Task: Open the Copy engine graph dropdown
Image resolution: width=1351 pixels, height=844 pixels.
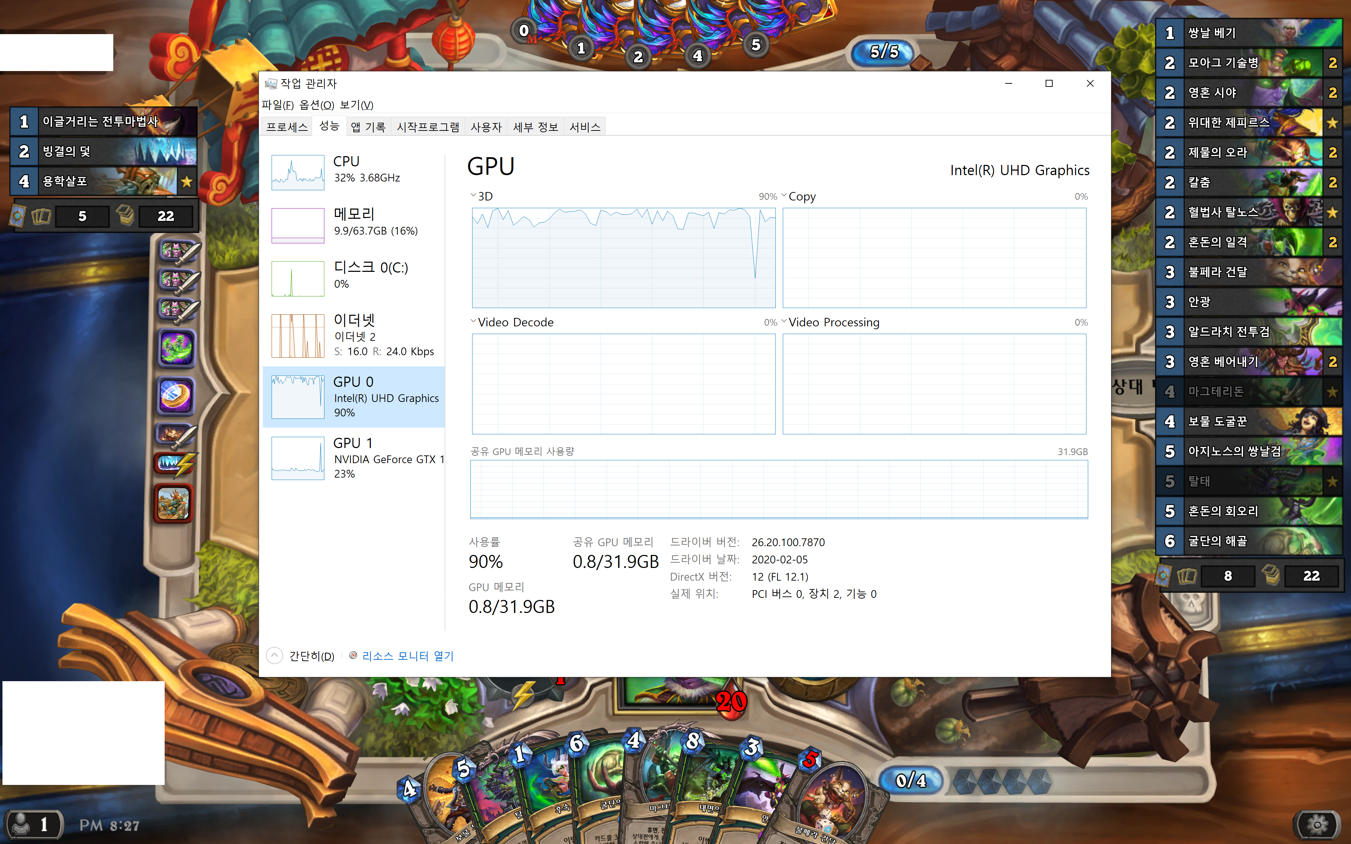Action: coord(784,196)
